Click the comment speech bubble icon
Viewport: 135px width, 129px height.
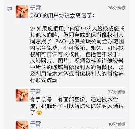coord(10,9)
